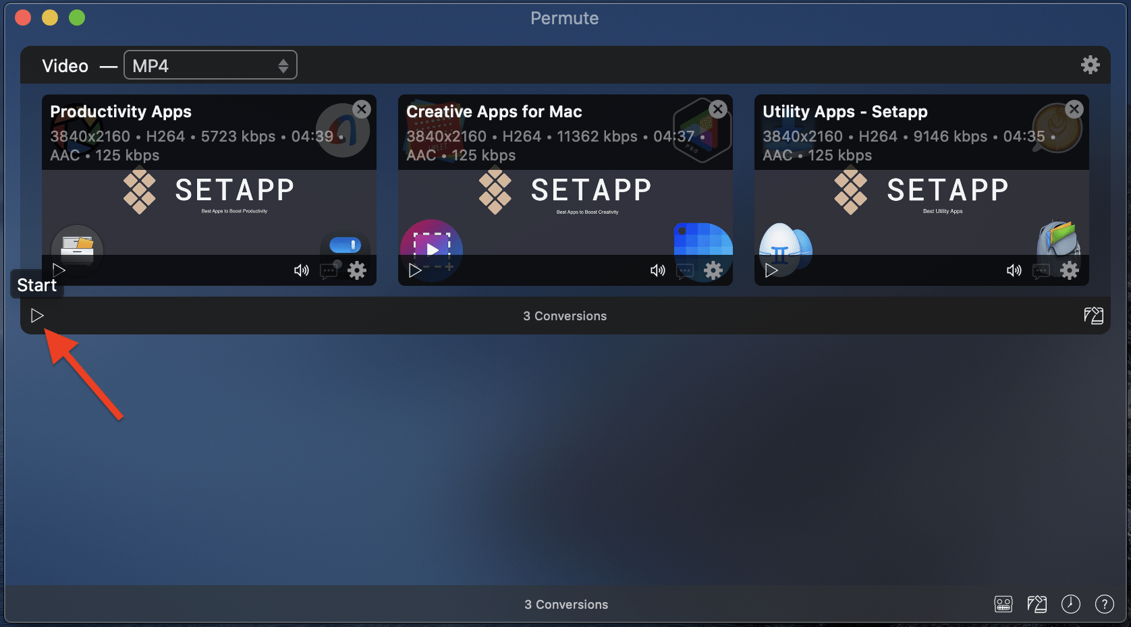The width and height of the screenshot is (1131, 627).
Task: Toggle audio on Productivity Apps video
Action: [301, 270]
